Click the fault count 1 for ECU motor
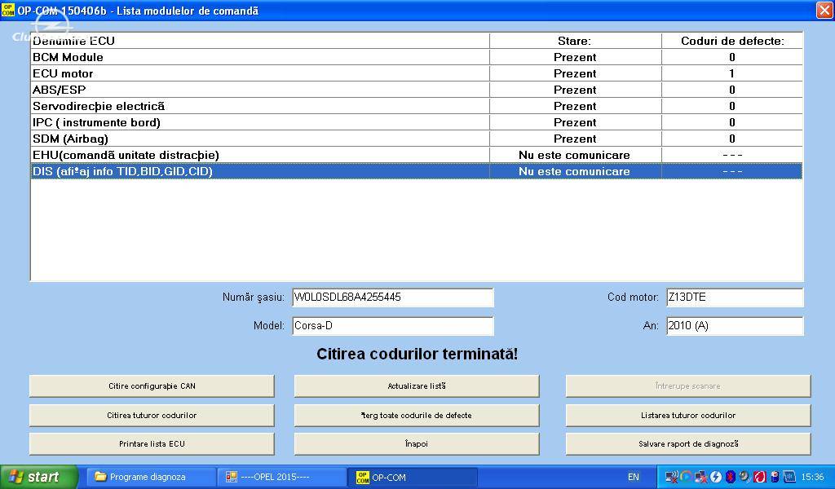 click(x=732, y=73)
